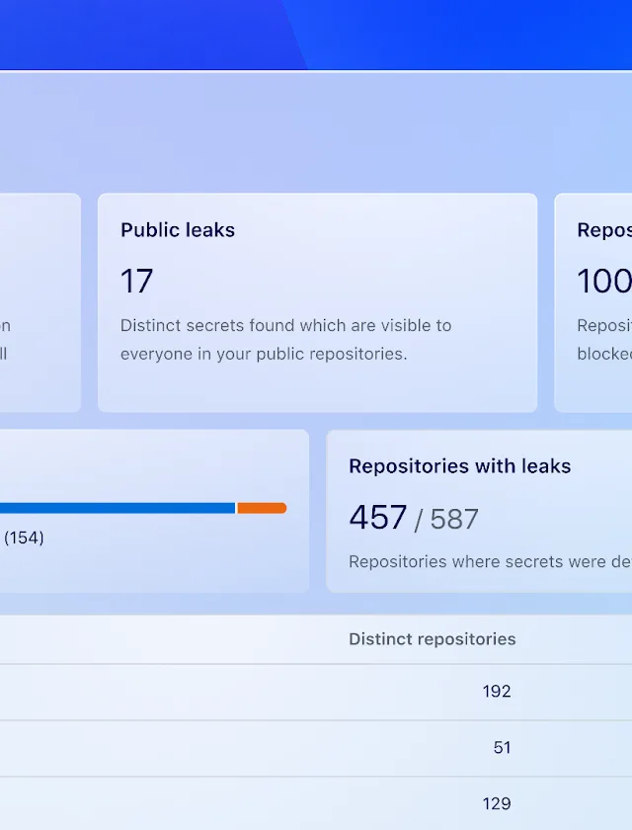Open the "Repositories with leaks" heading

[459, 466]
